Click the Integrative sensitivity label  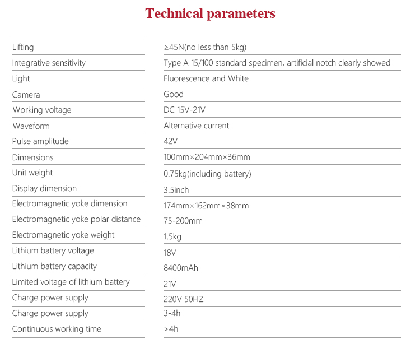[49, 63]
